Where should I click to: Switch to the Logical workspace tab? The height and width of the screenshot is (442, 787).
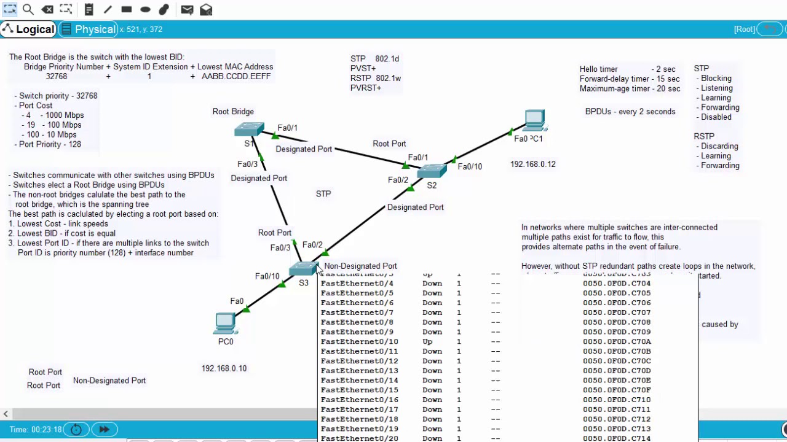point(28,29)
